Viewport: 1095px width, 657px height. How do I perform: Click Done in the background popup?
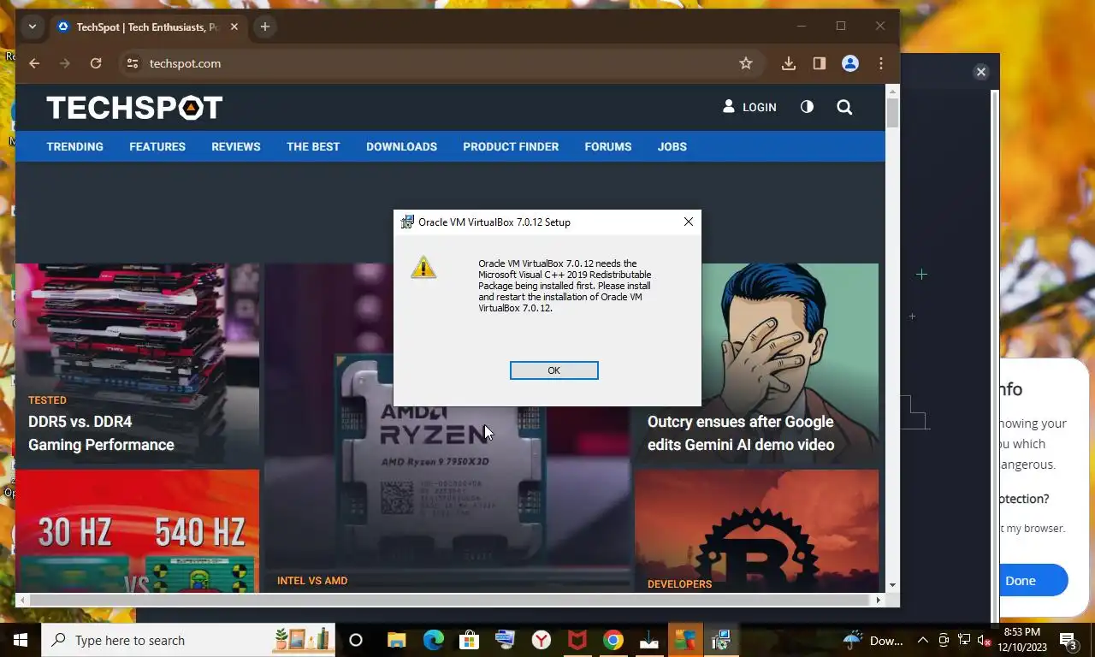(x=1021, y=580)
